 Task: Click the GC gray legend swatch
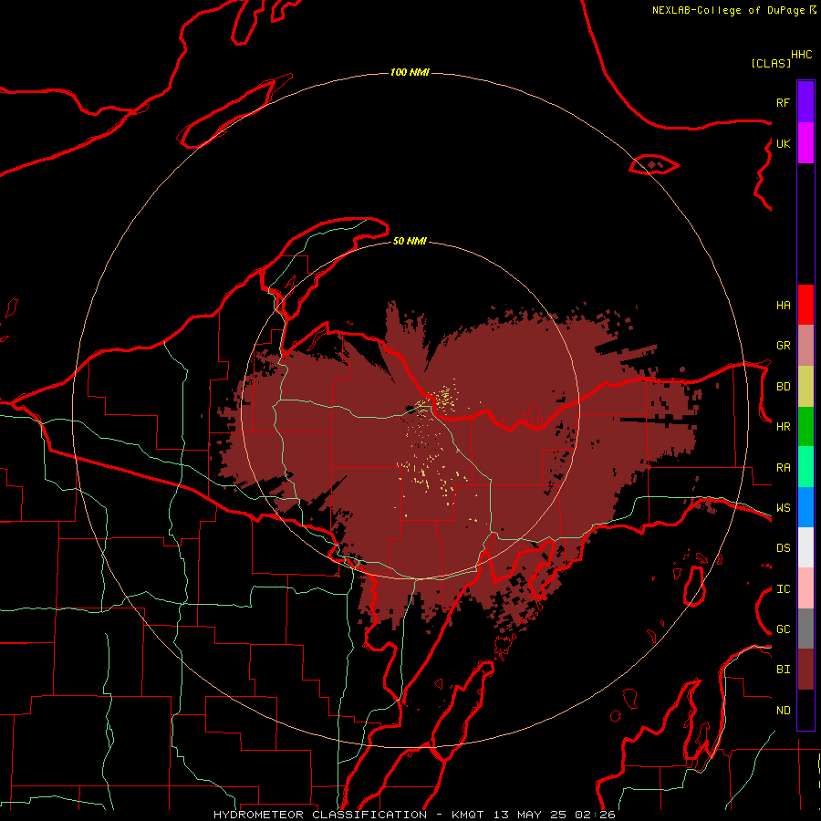click(805, 629)
